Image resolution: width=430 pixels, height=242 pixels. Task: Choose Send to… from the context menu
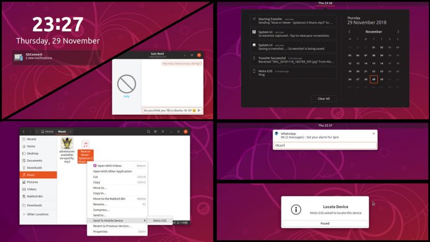tap(117, 215)
